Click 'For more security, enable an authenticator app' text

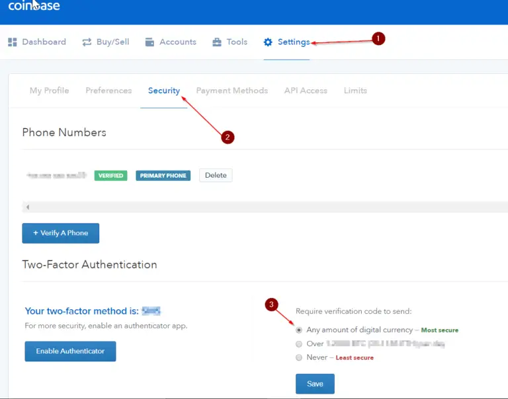[x=106, y=326]
